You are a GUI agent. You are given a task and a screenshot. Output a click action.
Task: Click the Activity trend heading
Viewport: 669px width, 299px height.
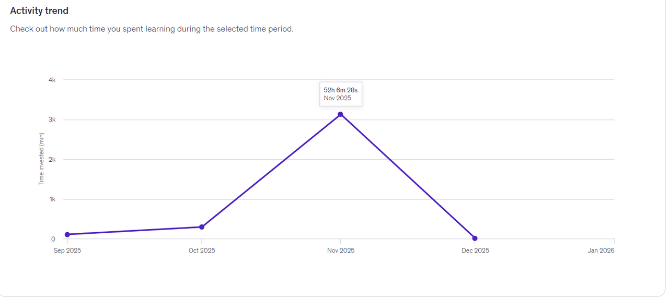tap(39, 10)
